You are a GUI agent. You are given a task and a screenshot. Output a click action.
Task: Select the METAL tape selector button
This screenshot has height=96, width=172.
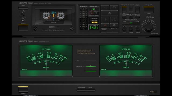click(x=124, y=17)
